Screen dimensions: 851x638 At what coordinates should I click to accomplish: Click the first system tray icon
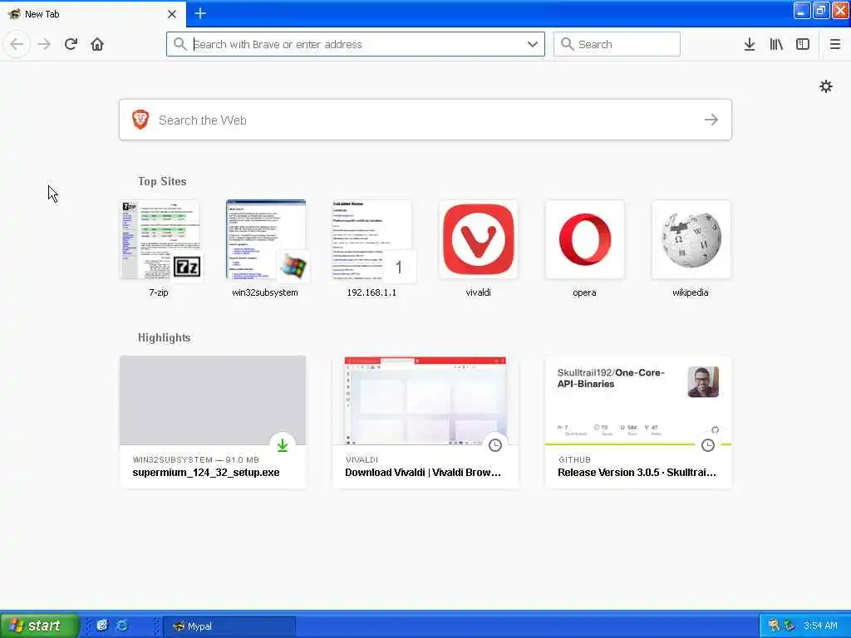click(774, 626)
